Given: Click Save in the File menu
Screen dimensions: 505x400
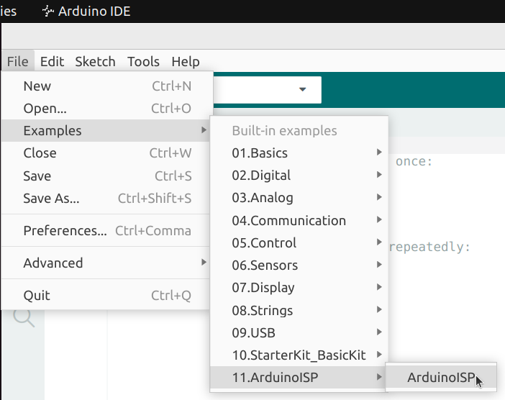Looking at the screenshot, I should click(x=106, y=176).
